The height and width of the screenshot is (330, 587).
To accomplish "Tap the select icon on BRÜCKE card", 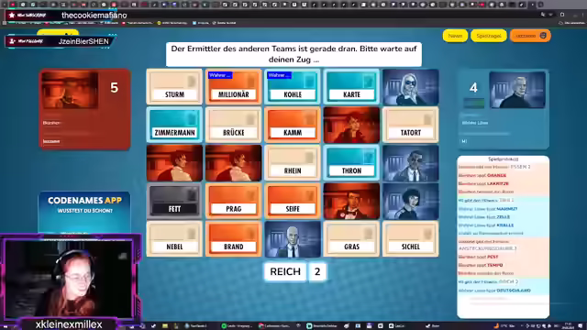I will [250, 119].
